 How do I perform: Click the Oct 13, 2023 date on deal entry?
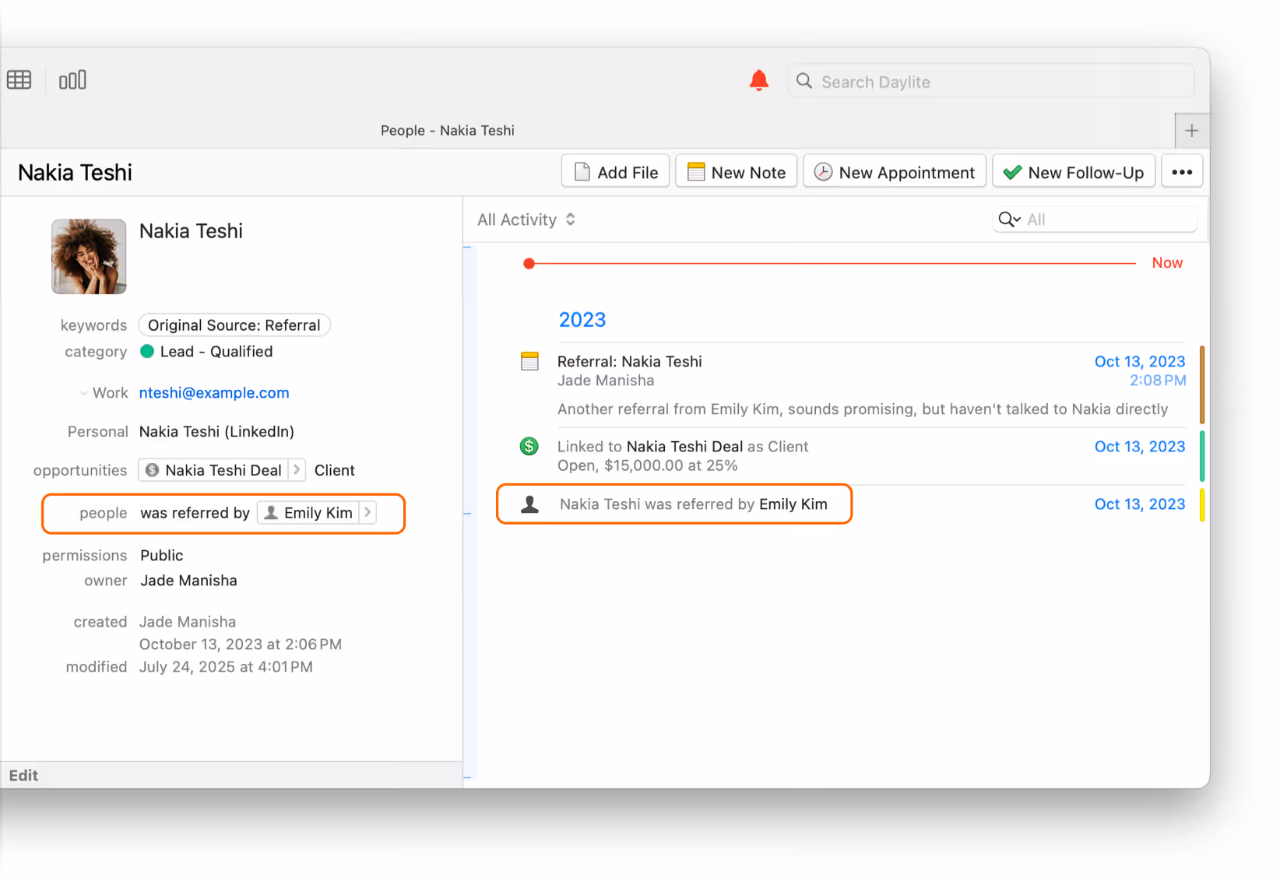[1140, 447]
